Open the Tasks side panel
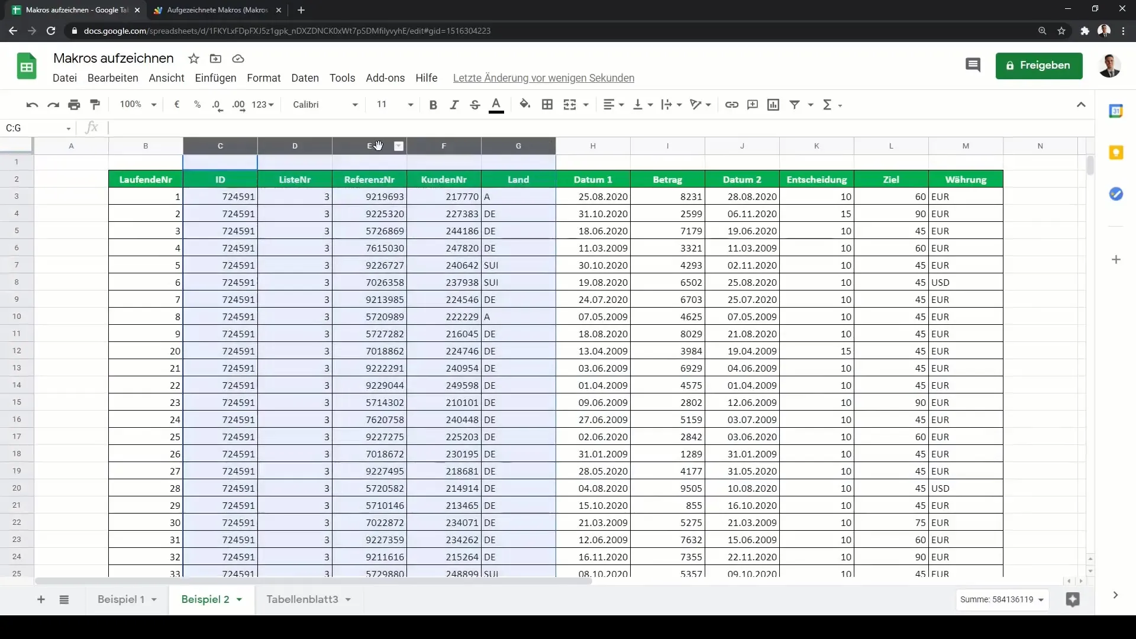The width and height of the screenshot is (1136, 639). click(1116, 194)
